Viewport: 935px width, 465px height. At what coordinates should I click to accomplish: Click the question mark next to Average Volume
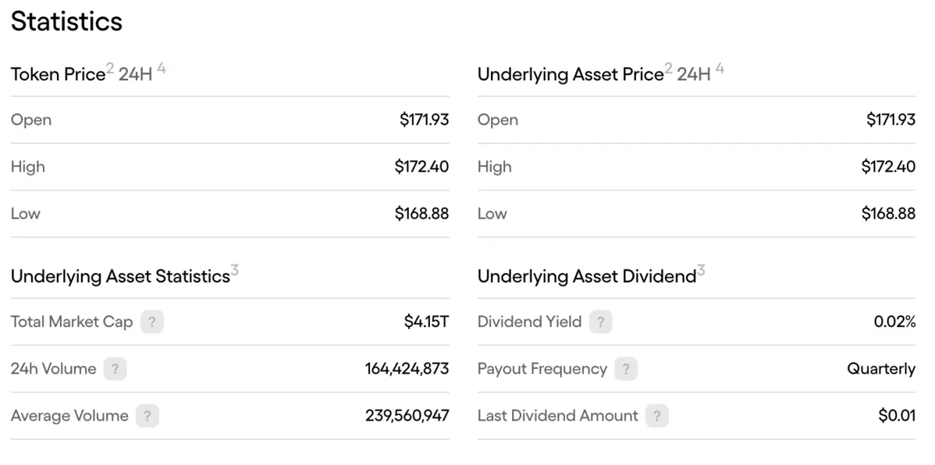point(147,416)
